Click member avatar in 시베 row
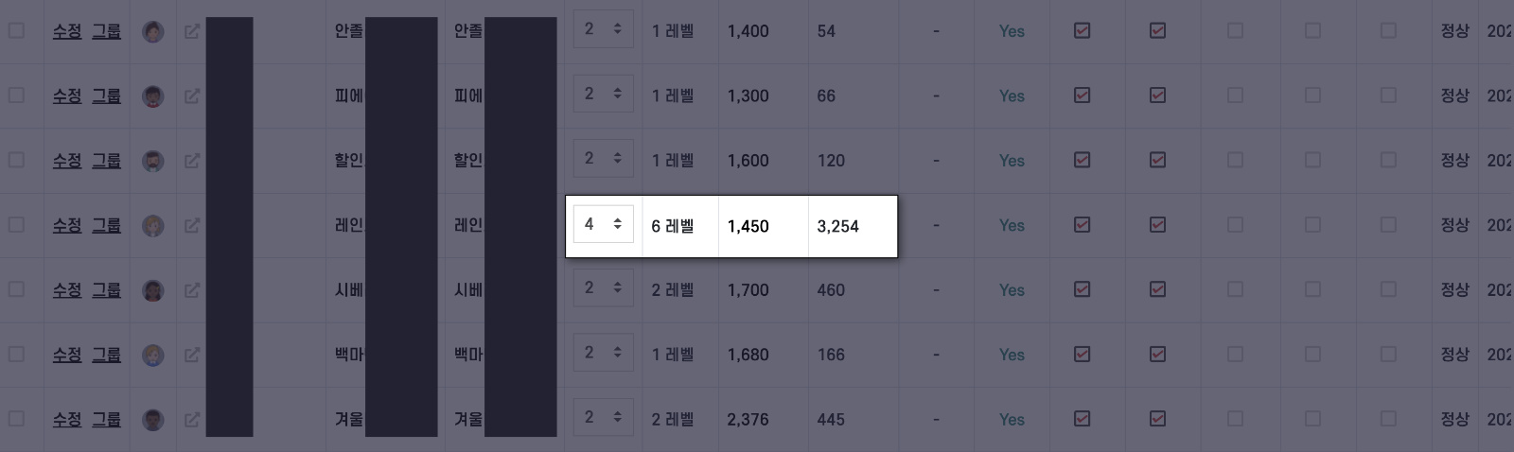This screenshot has height=452, width=1514. point(153,290)
